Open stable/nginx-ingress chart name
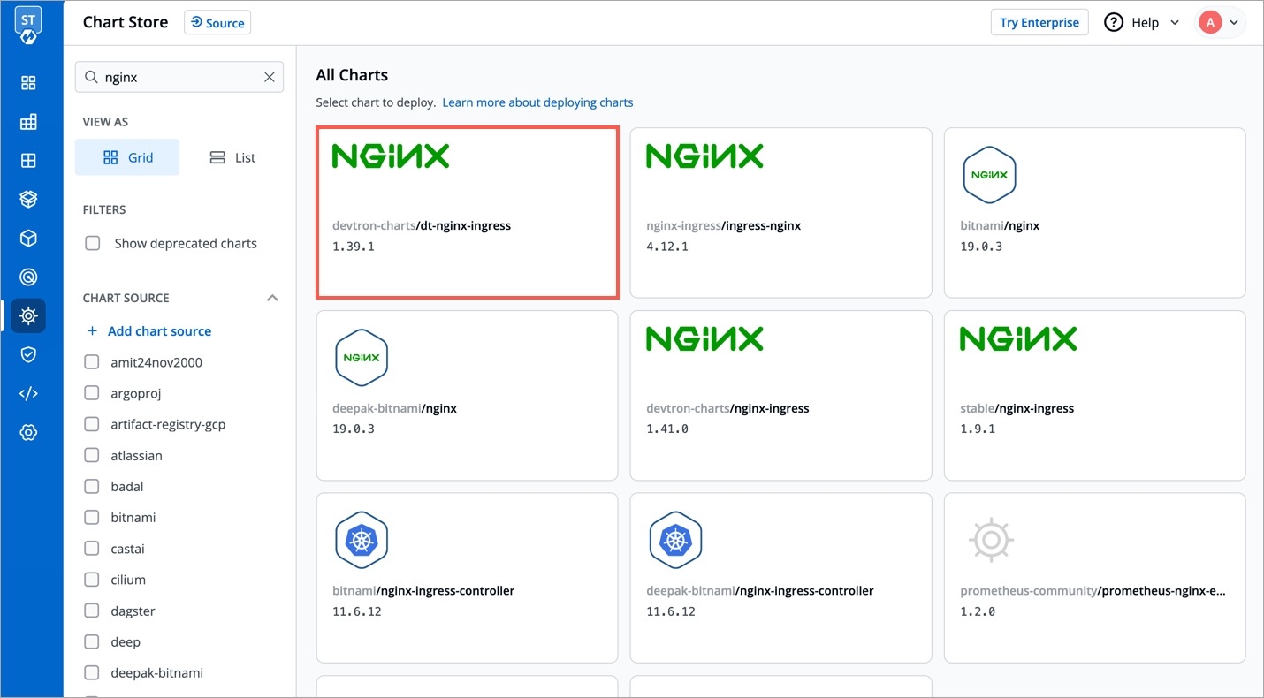This screenshot has width=1264, height=698. [x=1017, y=408]
